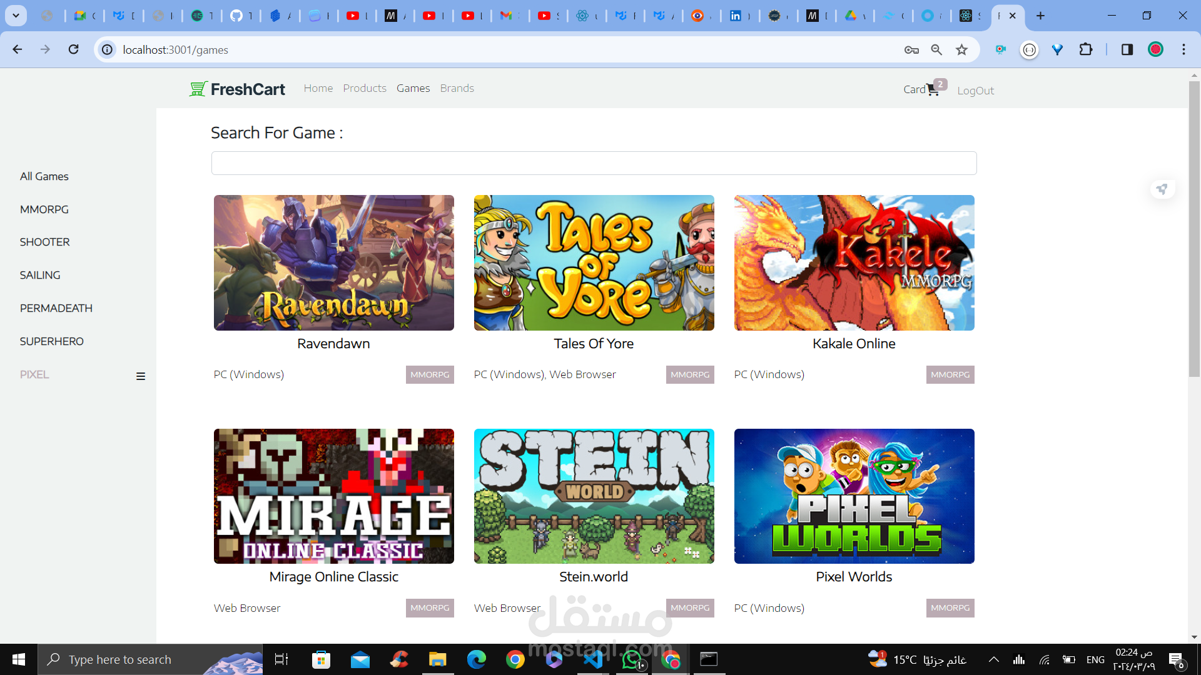This screenshot has width=1201, height=675.
Task: Open Visual Studio Code from taskbar
Action: pos(592,659)
